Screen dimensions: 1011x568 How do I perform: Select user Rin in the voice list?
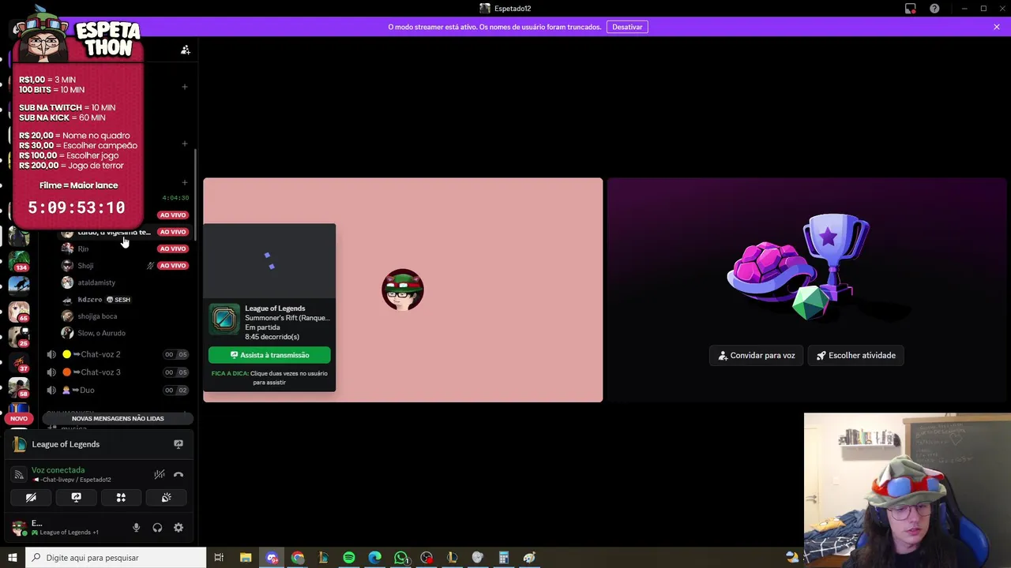[83, 248]
